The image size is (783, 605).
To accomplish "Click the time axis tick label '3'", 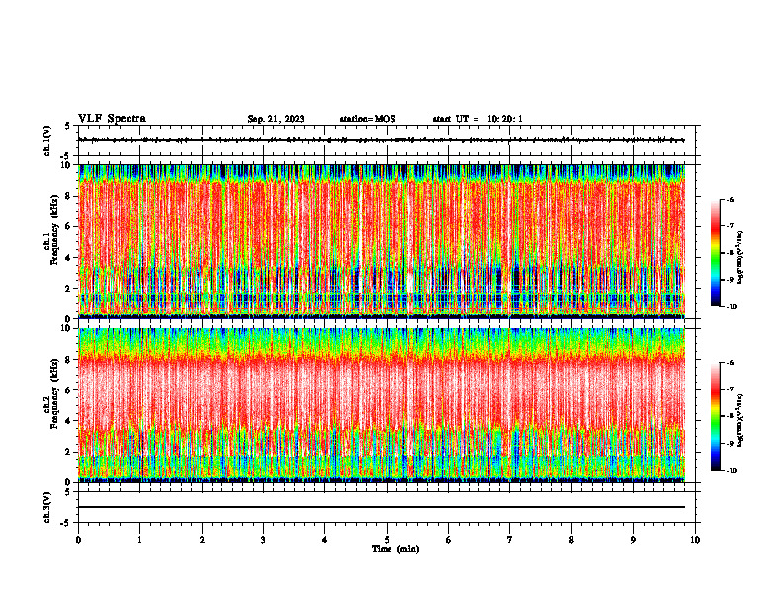I will coord(263,540).
